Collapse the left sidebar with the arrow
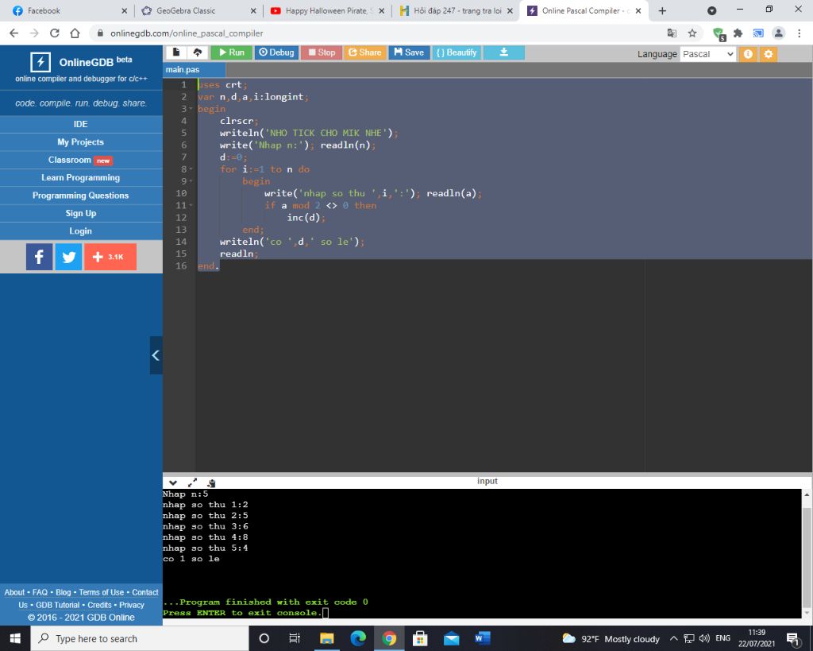Viewport: 813px width, 651px height. click(156, 355)
